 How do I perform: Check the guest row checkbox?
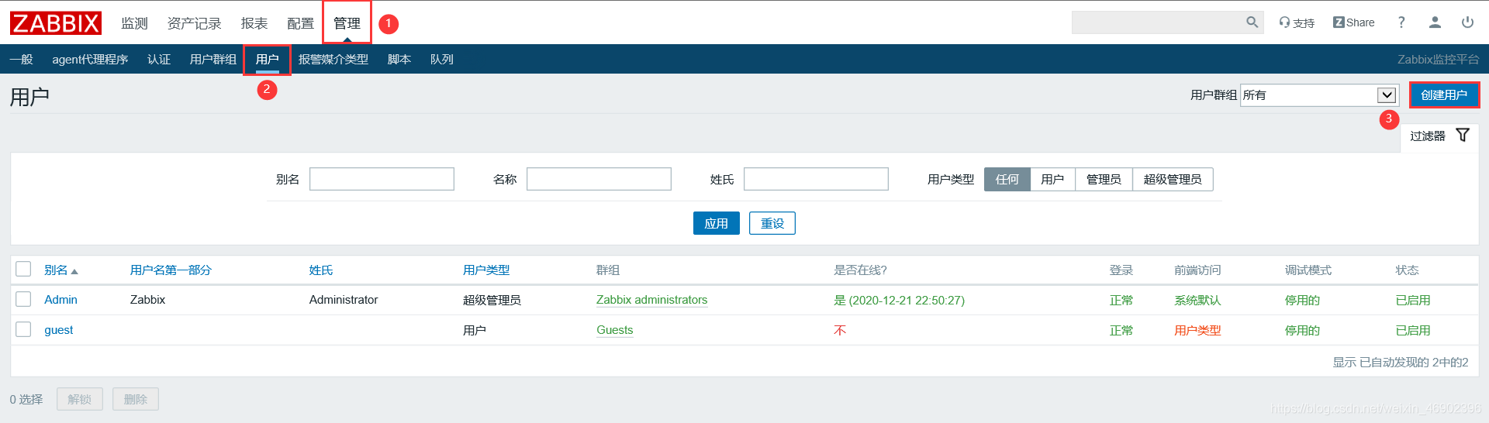tap(23, 329)
